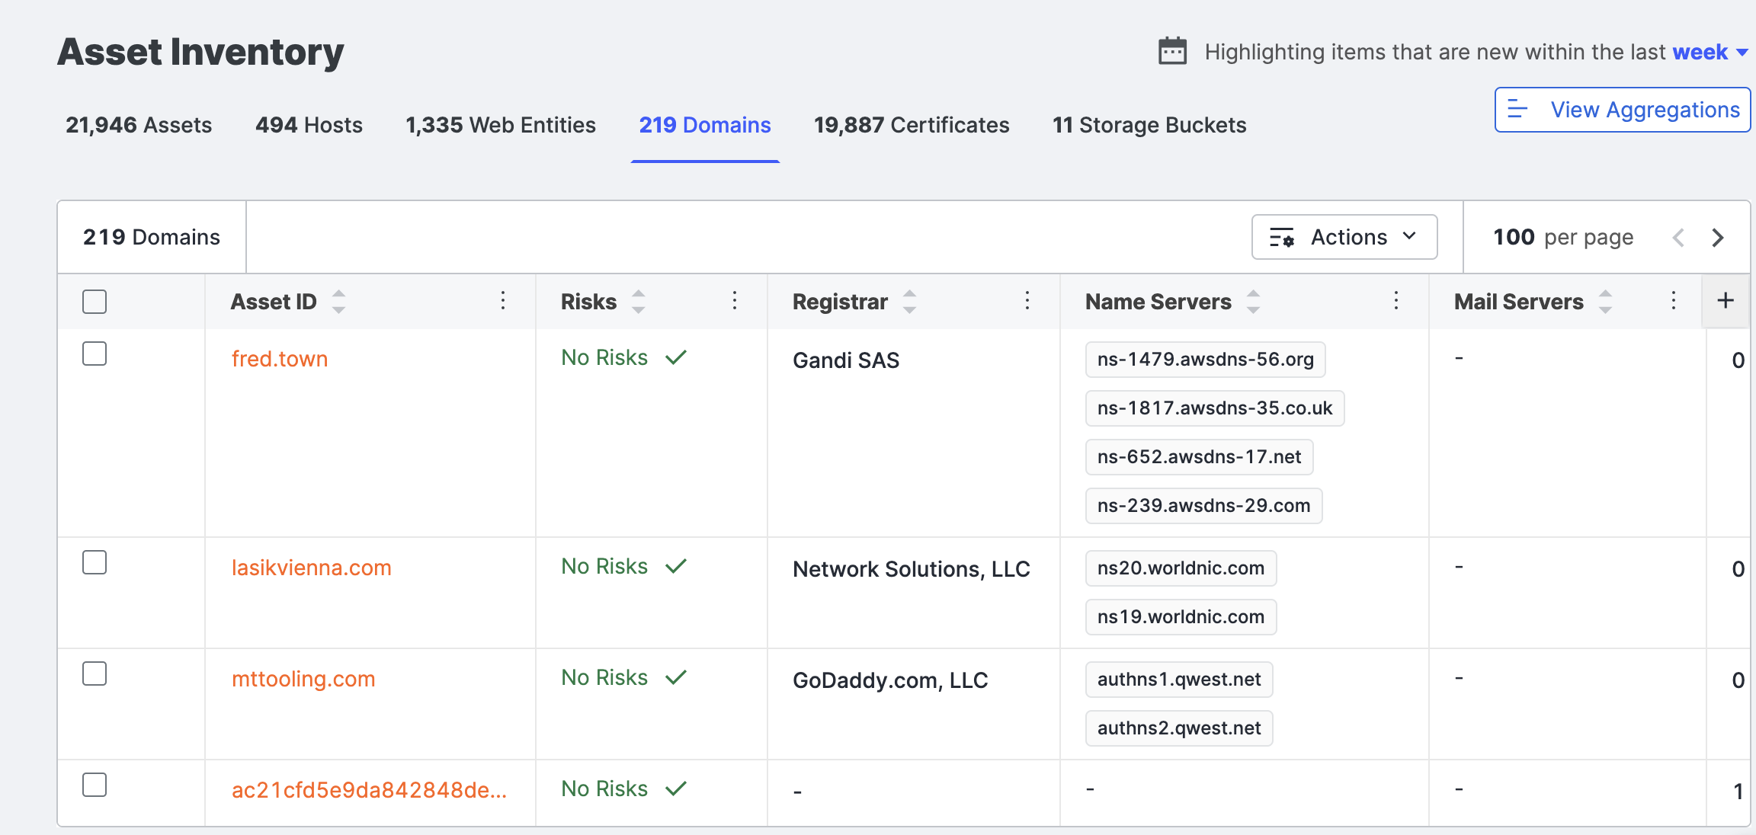This screenshot has height=835, width=1756.
Task: Open the lasikvienna.com asset link
Action: [311, 568]
